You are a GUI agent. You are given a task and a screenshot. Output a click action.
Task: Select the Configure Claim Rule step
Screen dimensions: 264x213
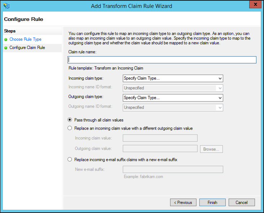pyautogui.click(x=27, y=47)
